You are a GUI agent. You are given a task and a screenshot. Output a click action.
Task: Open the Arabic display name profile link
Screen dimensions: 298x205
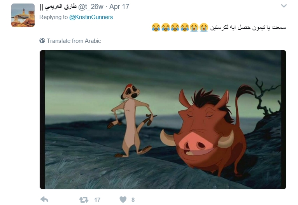(x=58, y=7)
